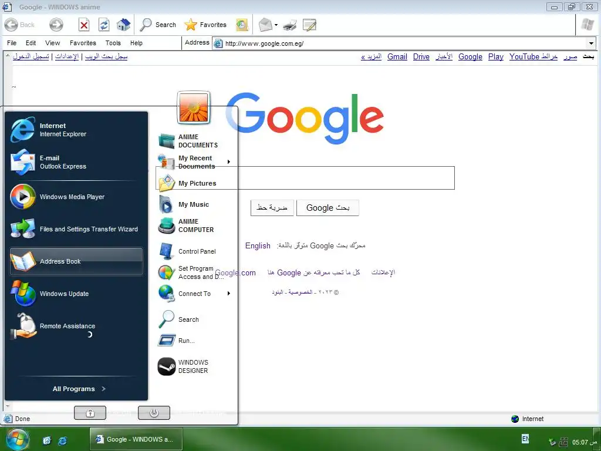The height and width of the screenshot is (451, 601).
Task: Open the Search toolbar button
Action: point(157,25)
